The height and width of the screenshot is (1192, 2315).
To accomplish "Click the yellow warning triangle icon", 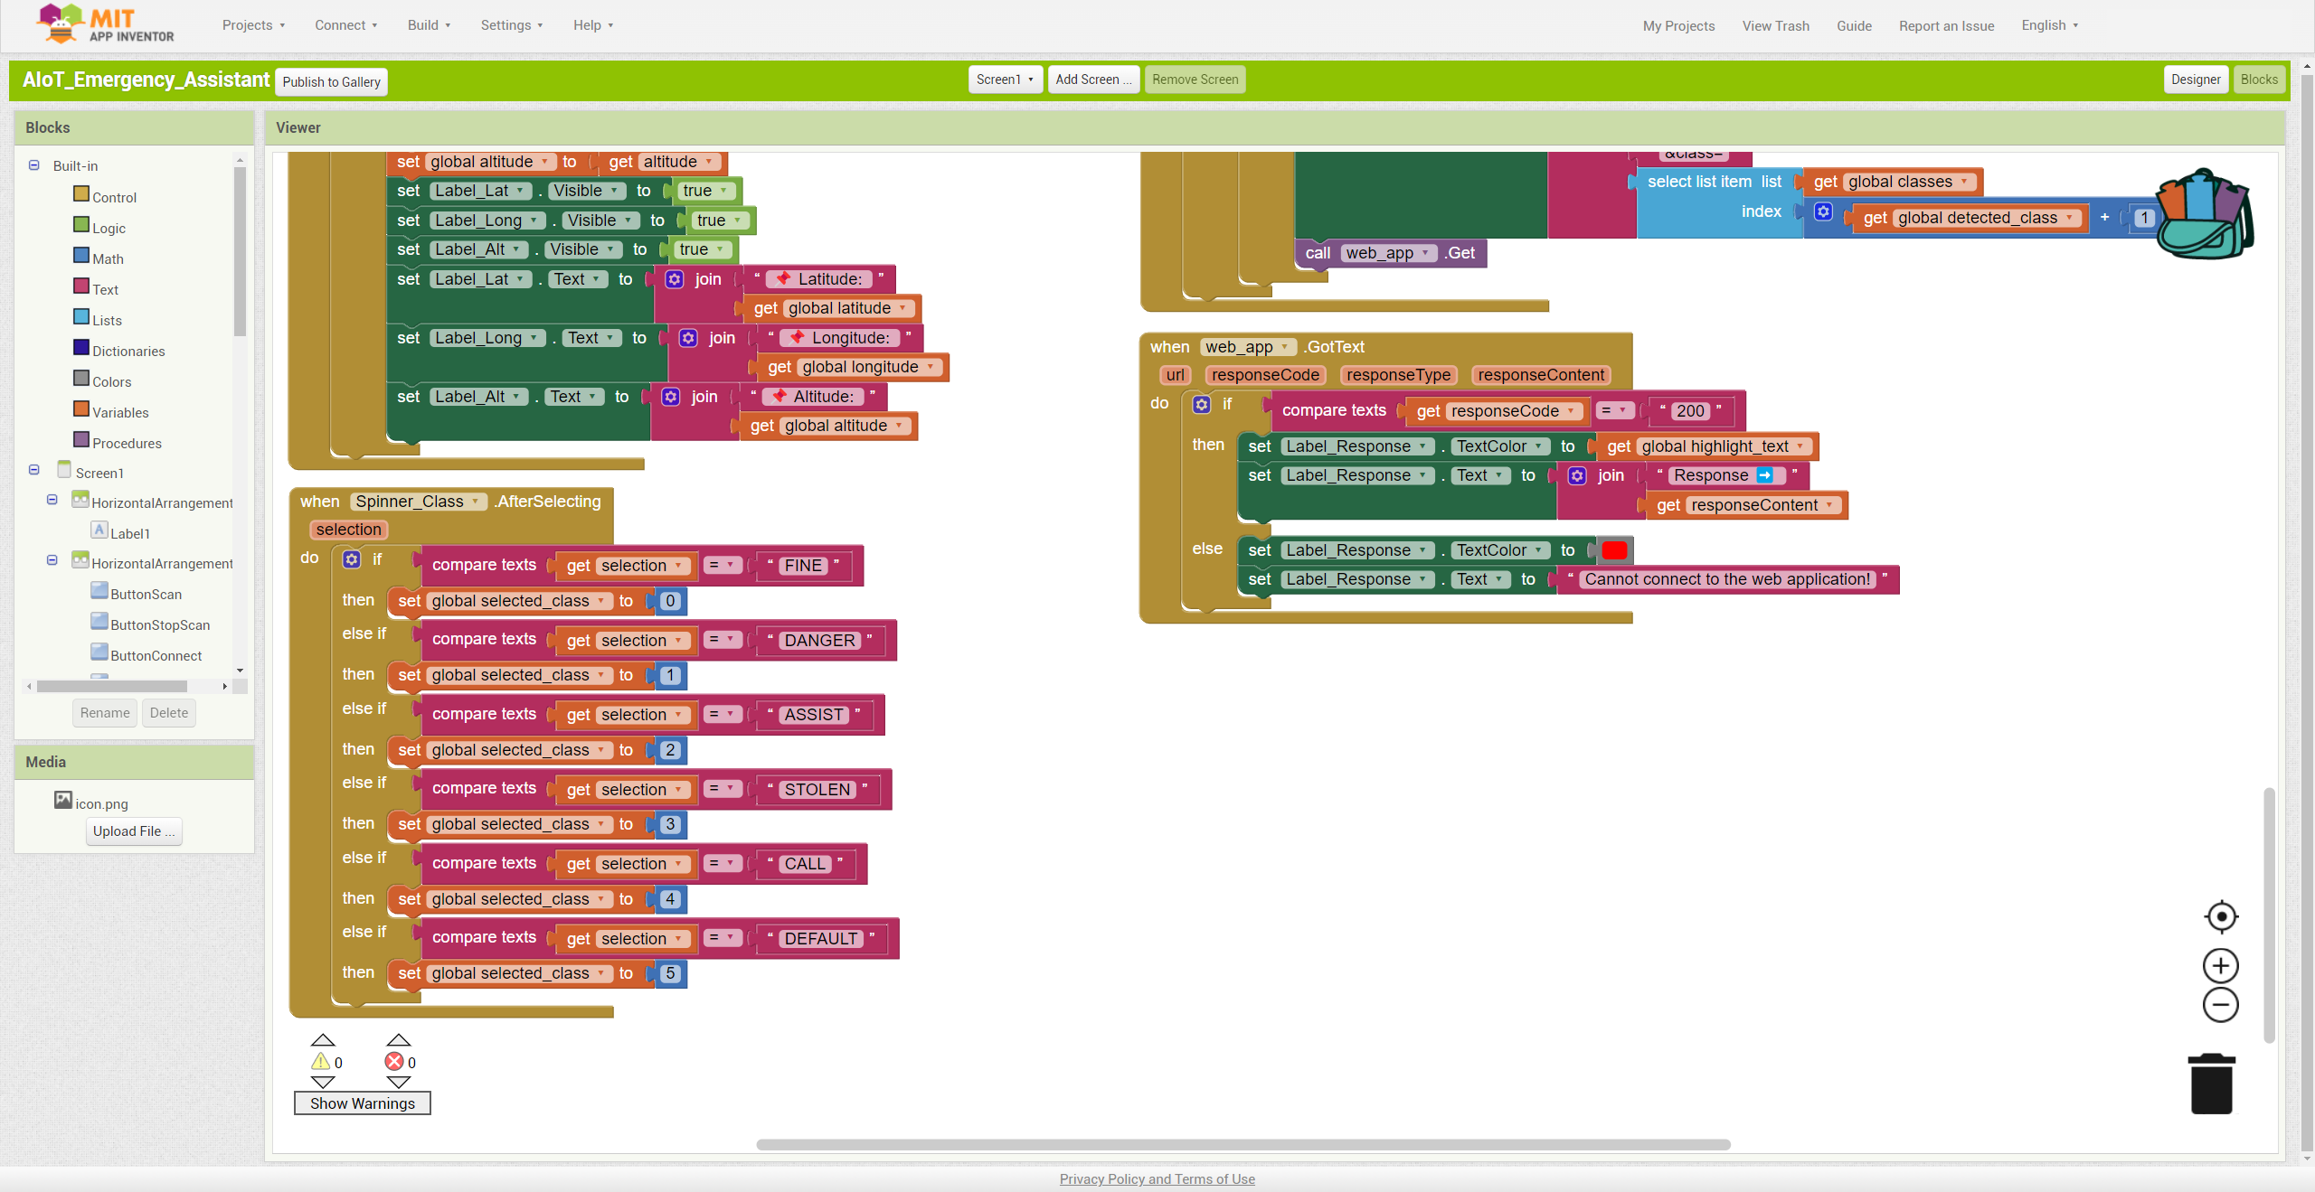I will pos(321,1062).
